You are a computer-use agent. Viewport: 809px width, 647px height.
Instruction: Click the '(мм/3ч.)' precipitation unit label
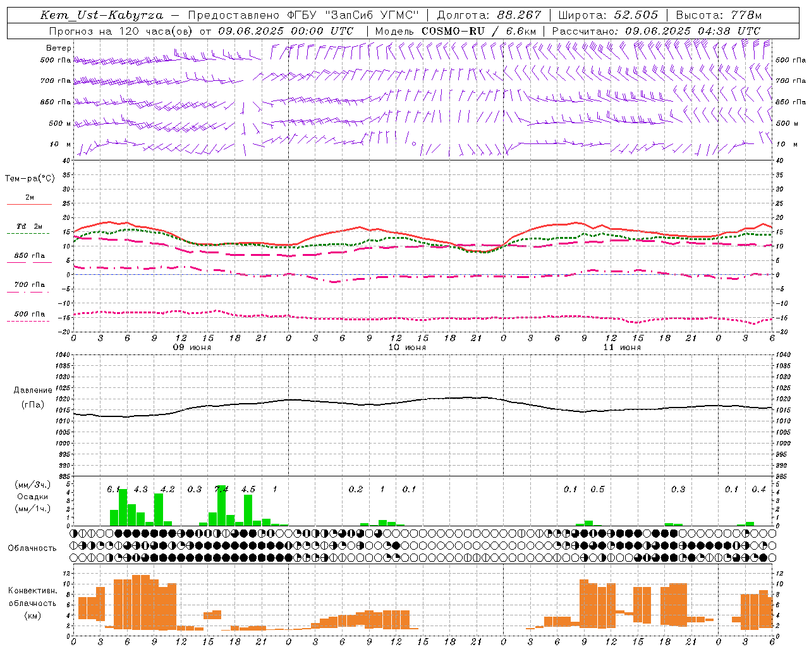pos(33,485)
